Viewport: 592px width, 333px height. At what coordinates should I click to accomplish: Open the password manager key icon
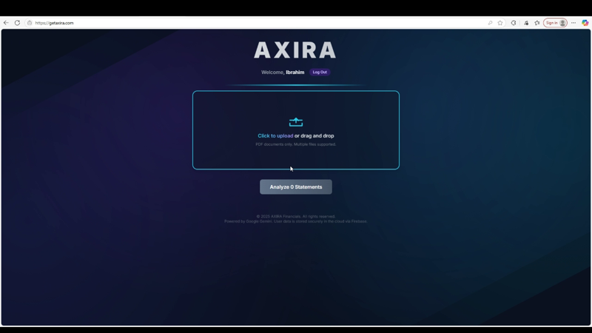click(490, 23)
